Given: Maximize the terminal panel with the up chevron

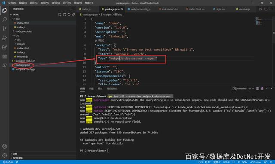Looking at the screenshot, I should (x=267, y=89).
